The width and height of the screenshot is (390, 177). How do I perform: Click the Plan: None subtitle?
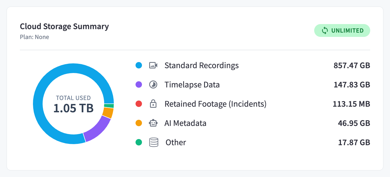tap(35, 37)
